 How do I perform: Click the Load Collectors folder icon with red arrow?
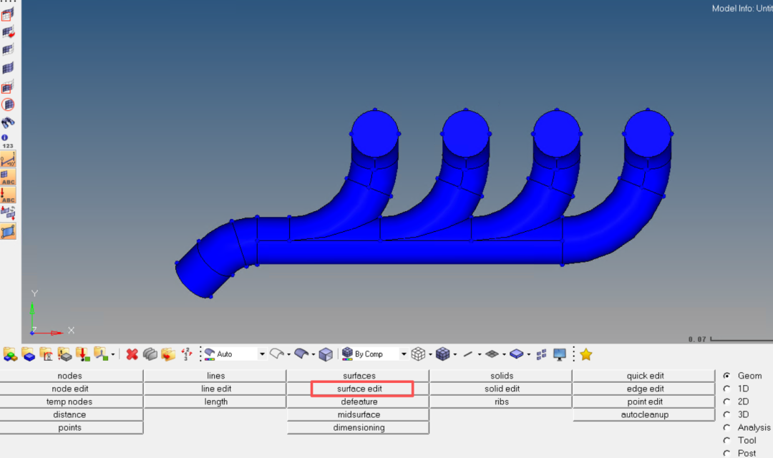(82, 354)
